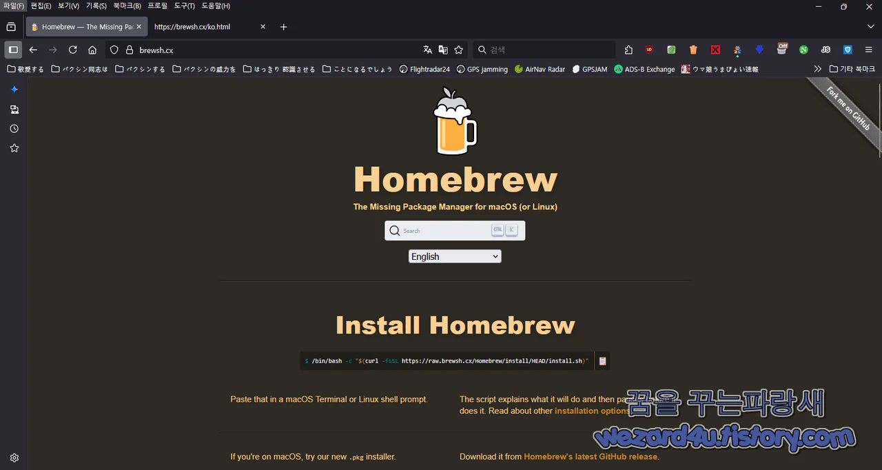This screenshot has height=470, width=882.
Task: Open the Video DownloadHelper blue arrow extension
Action: point(759,50)
